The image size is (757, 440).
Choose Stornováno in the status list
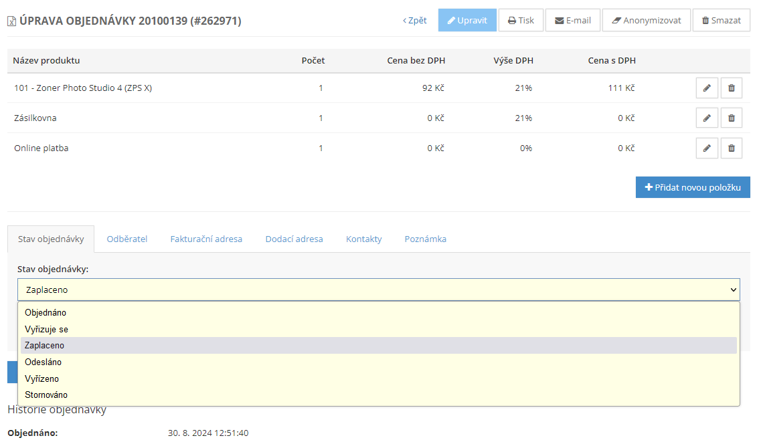[46, 395]
